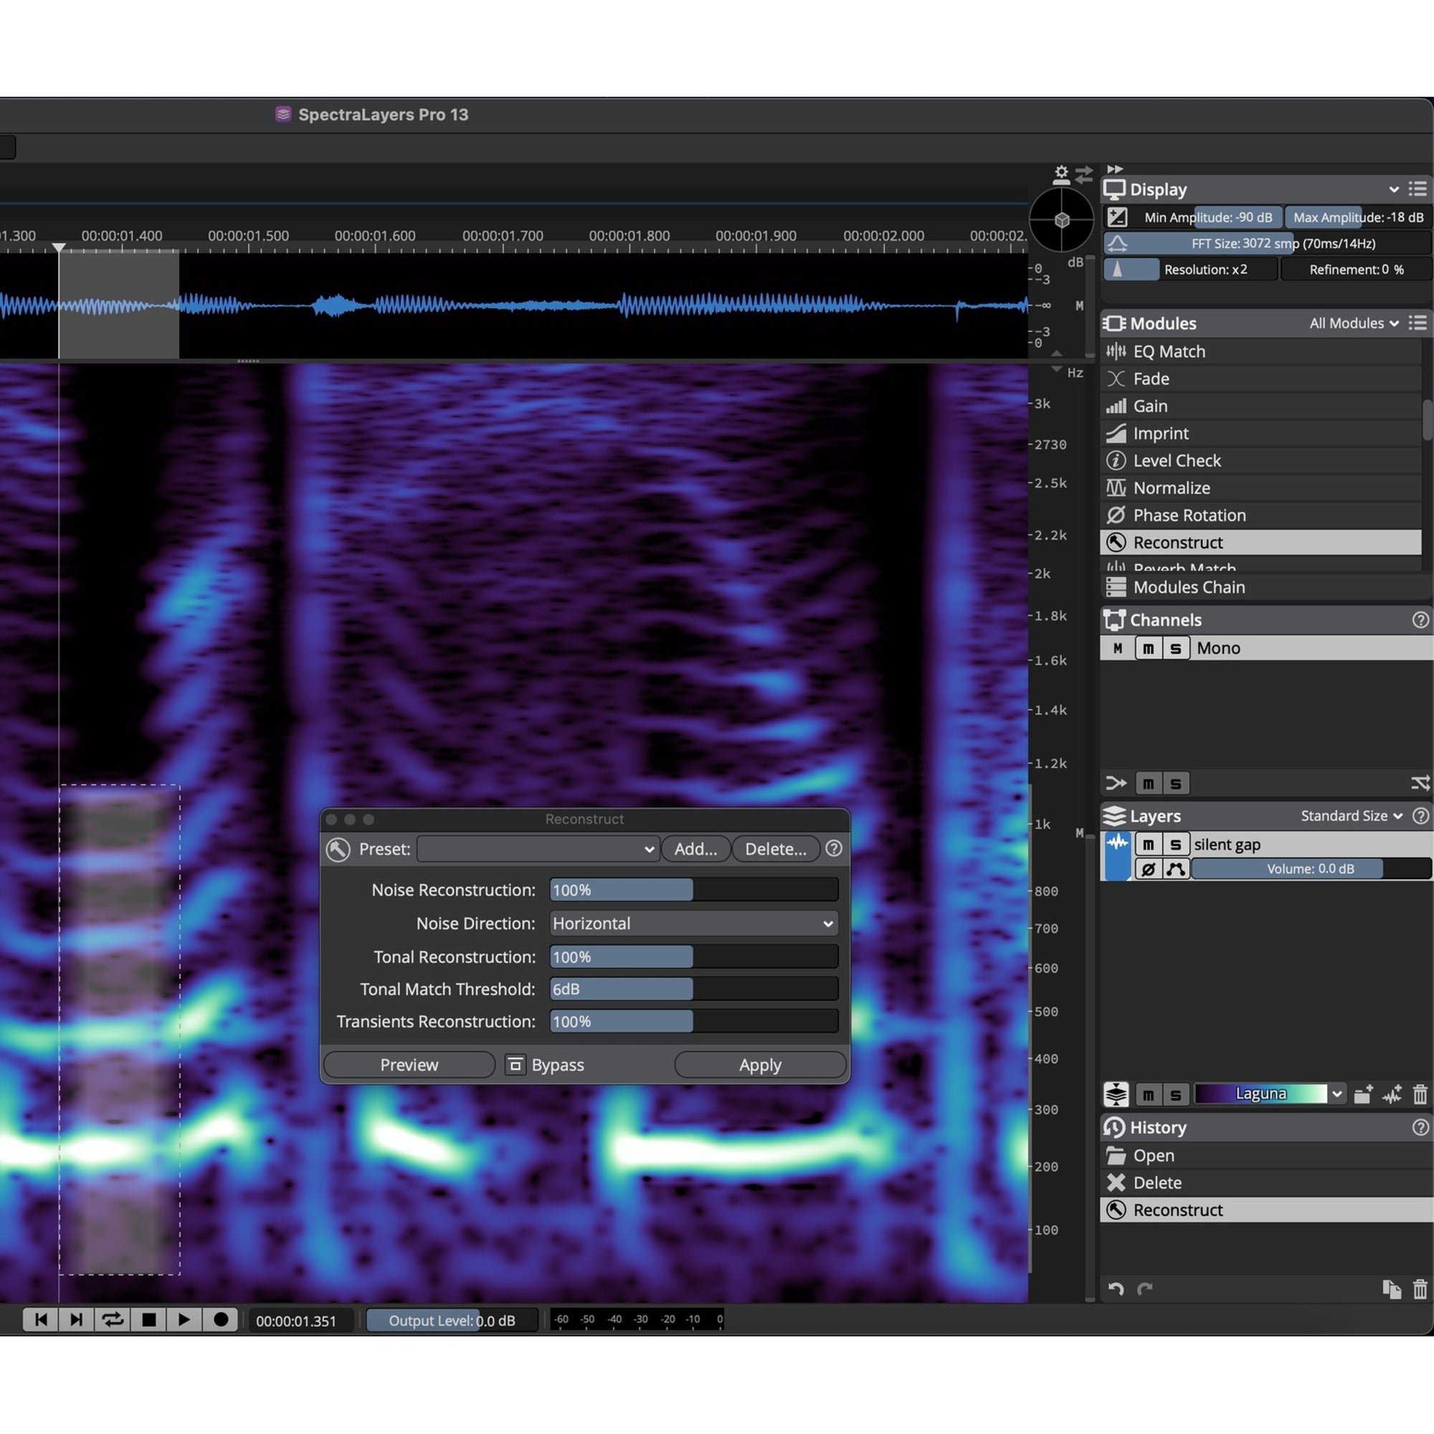The height and width of the screenshot is (1434, 1434).
Task: Skip to start in transport bar
Action: click(x=41, y=1320)
